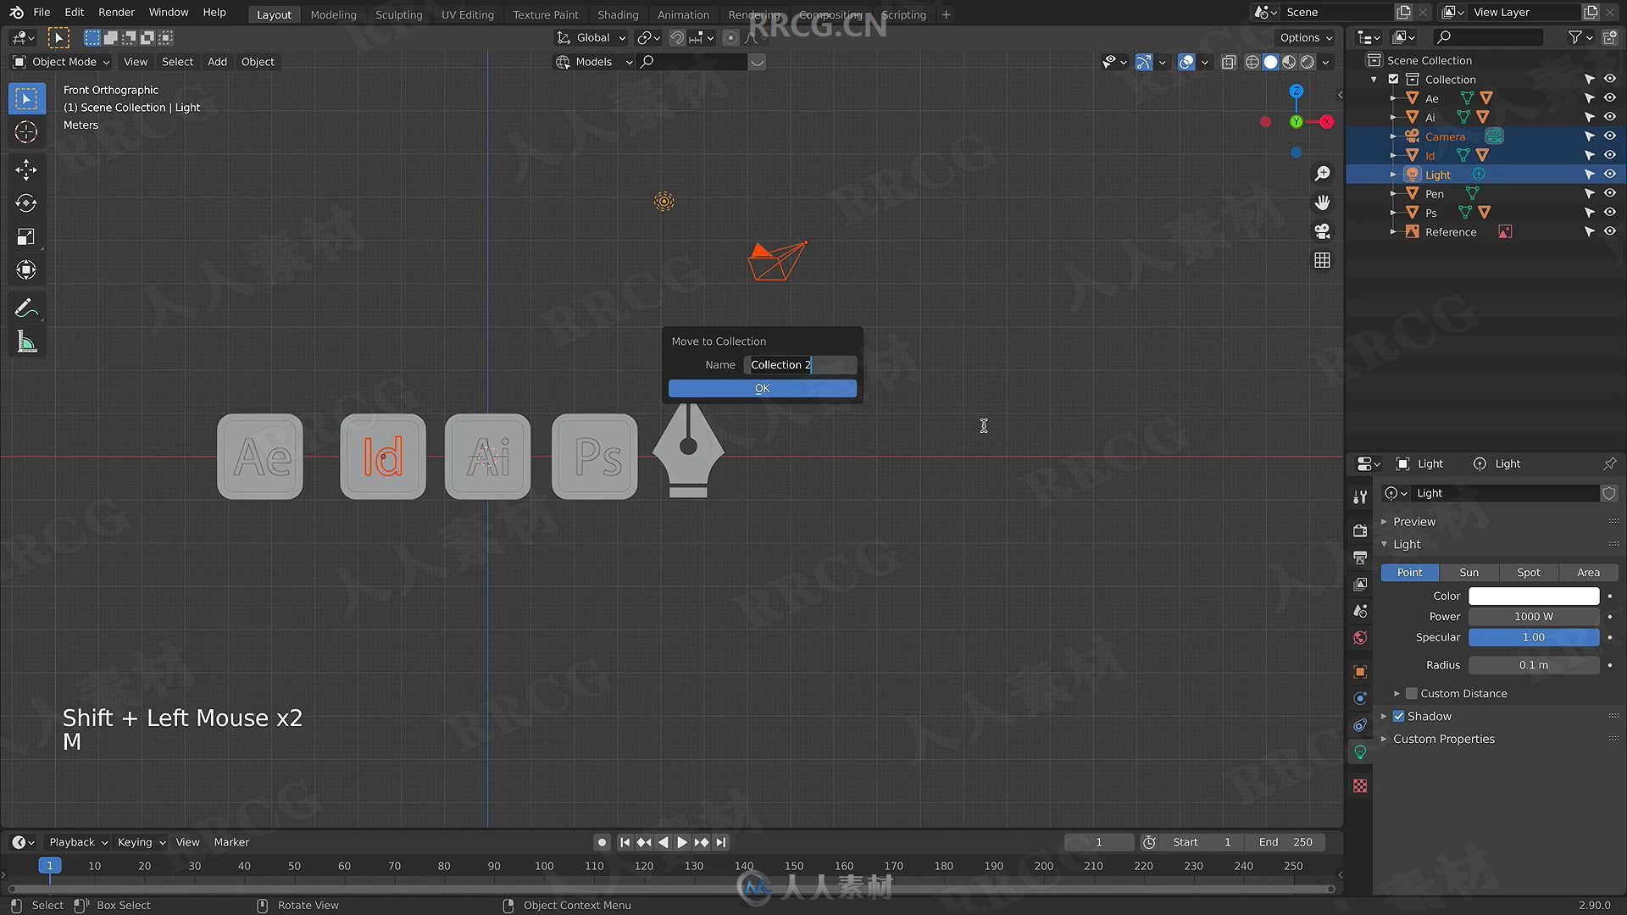Toggle auto keying record button

click(x=602, y=842)
